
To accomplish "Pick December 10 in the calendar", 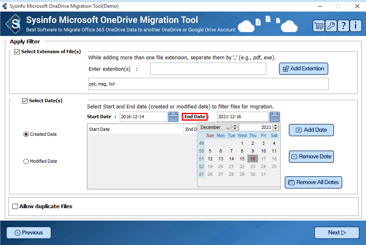I will pyautogui.click(x=263, y=151).
